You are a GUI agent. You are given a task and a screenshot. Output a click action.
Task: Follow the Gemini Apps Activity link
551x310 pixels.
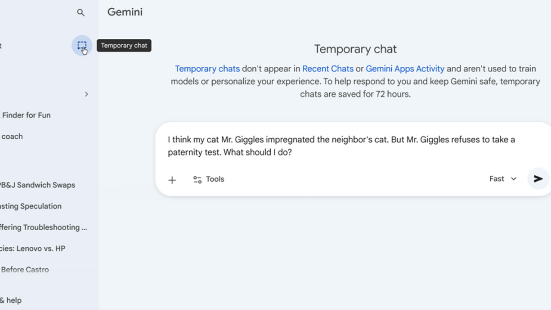pyautogui.click(x=405, y=68)
